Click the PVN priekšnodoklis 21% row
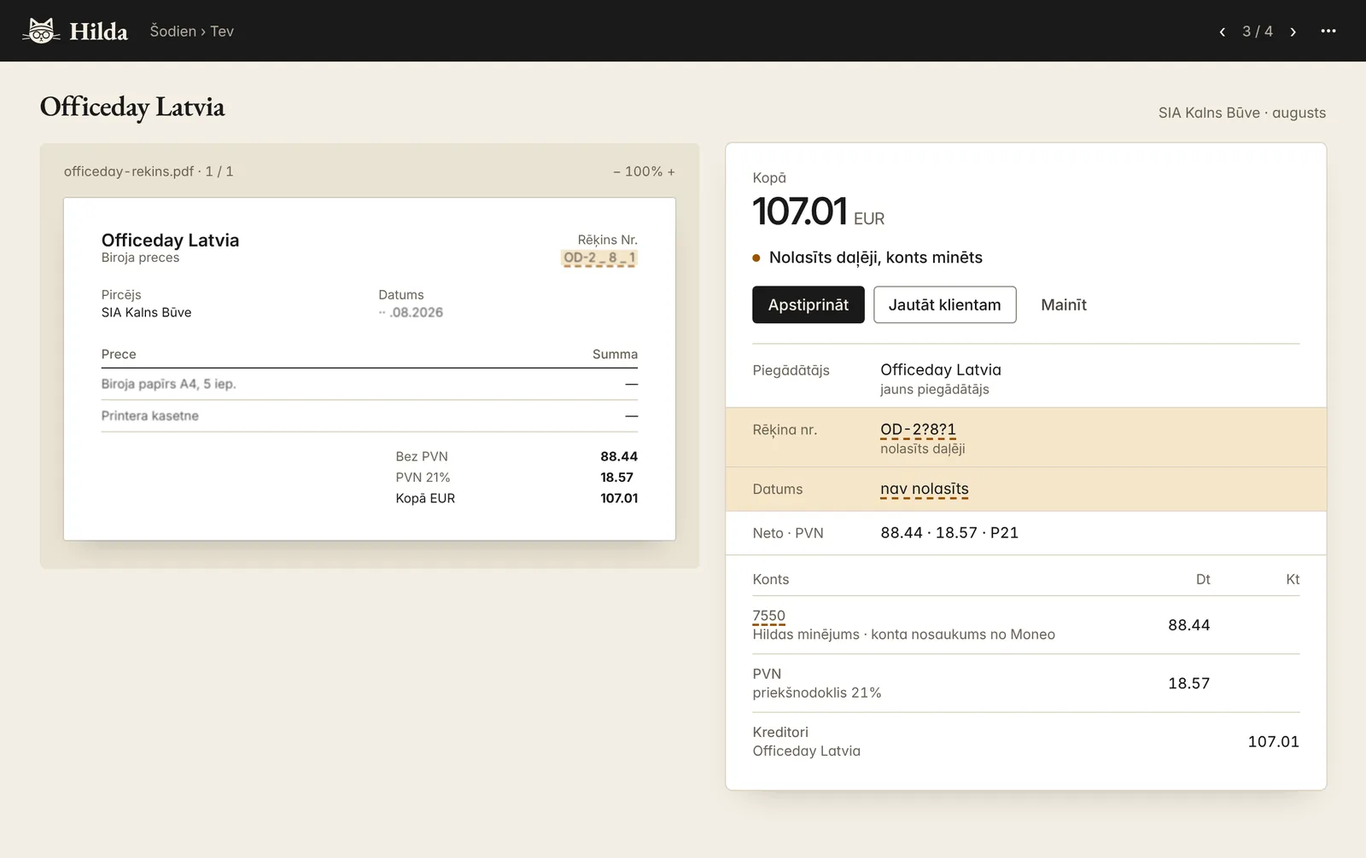The width and height of the screenshot is (1366, 858). tap(1026, 683)
